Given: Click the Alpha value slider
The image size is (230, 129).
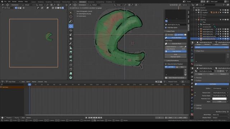Looking at the screenshot, I should tap(220, 102).
